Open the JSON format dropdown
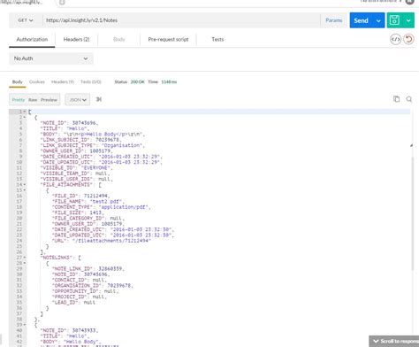419x347 pixels. click(78, 100)
